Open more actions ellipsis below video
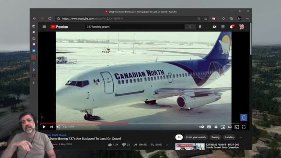Screen dimensions: 281x158 168,145
